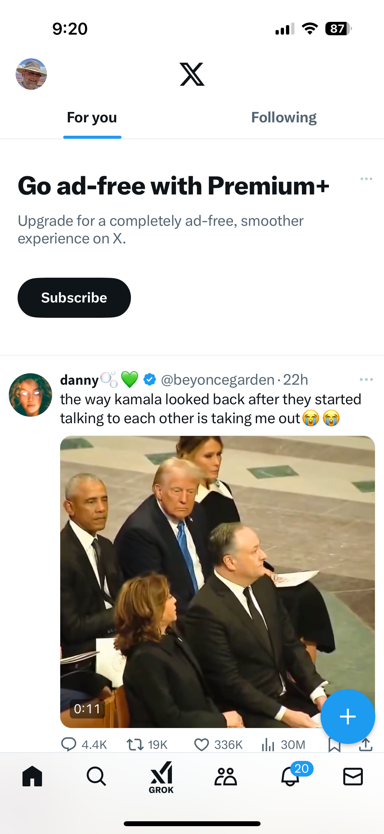Expand options menu on Premium+ ad
This screenshot has width=384, height=834.
(x=366, y=179)
